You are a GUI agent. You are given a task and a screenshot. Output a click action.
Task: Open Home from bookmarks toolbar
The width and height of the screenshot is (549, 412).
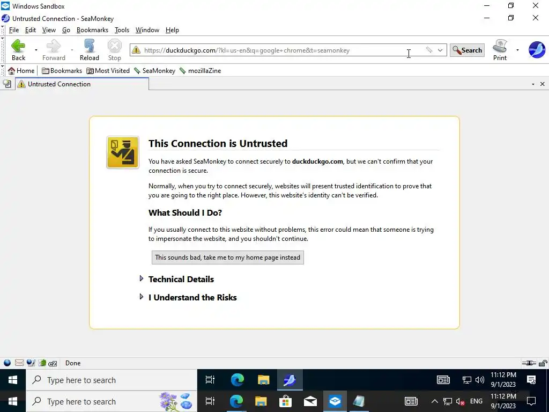click(x=21, y=71)
